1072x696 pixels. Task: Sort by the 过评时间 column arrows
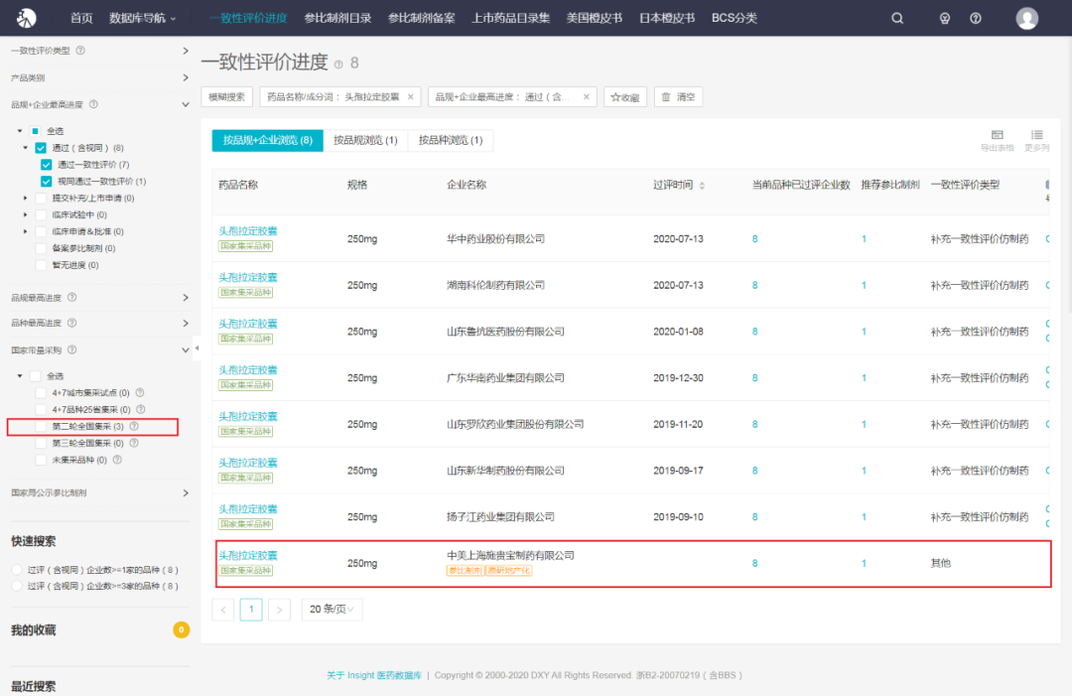(x=702, y=186)
